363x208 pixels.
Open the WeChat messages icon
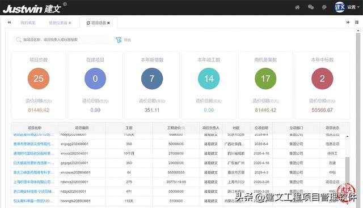[x=311, y=7]
